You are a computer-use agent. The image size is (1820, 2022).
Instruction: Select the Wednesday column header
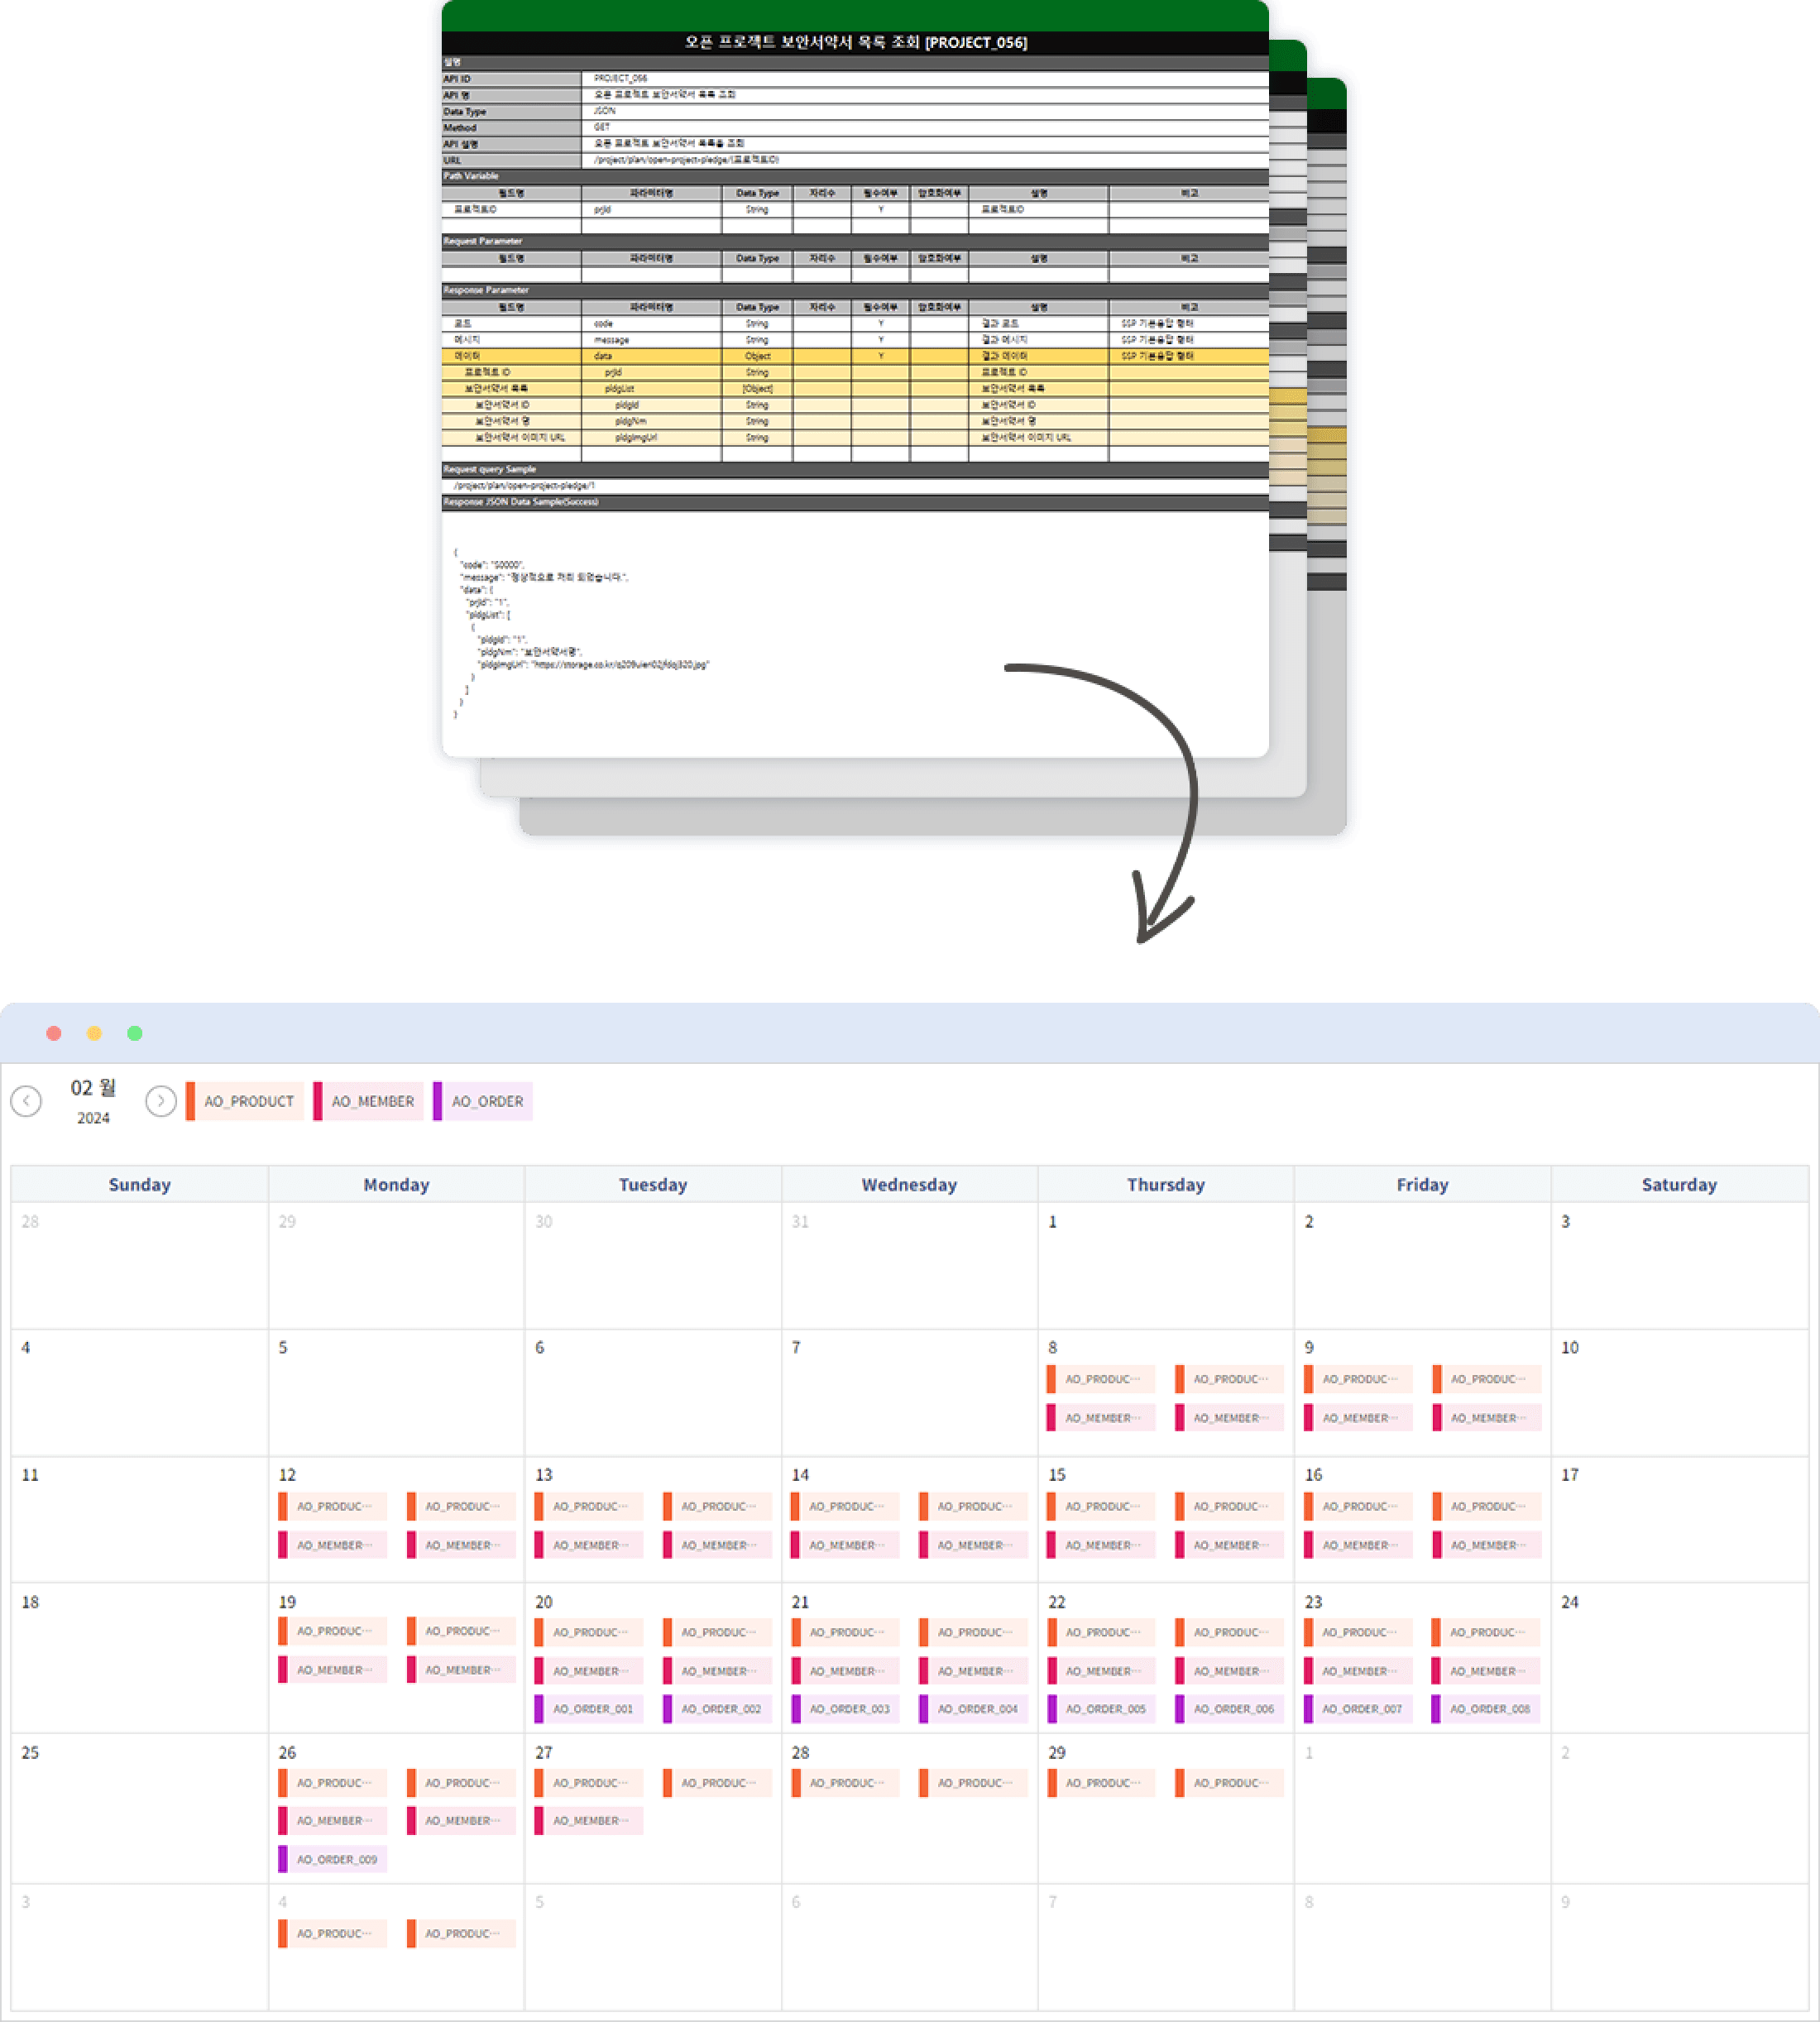pyautogui.click(x=909, y=1184)
